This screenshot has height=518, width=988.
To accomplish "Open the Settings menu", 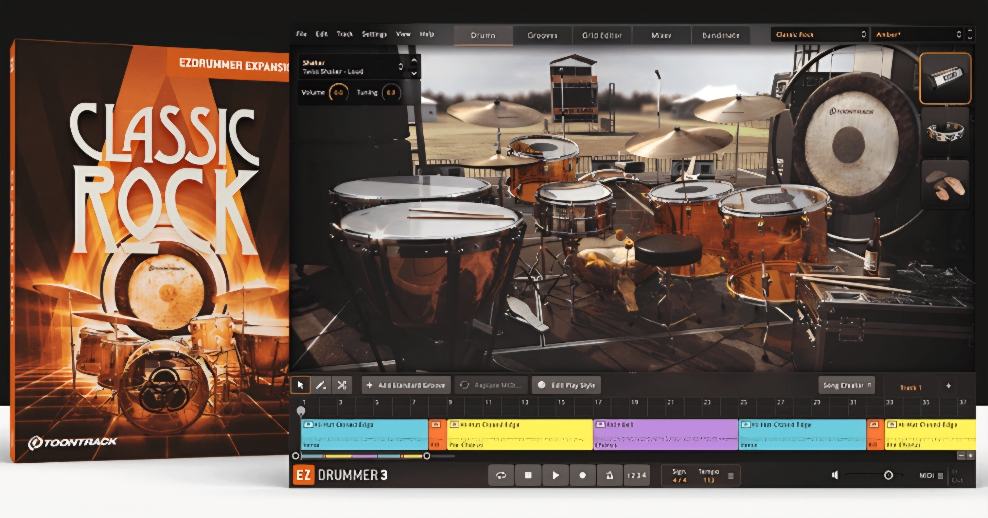I will coord(374,35).
